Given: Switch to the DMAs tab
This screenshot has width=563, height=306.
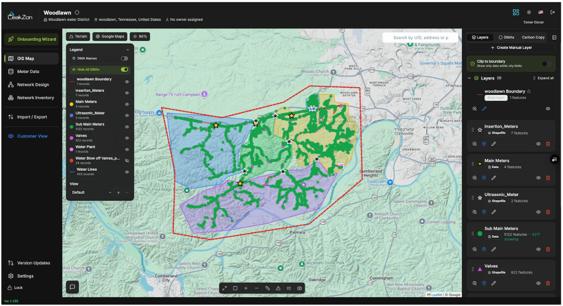Looking at the screenshot, I should 506,37.
